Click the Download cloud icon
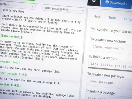This screenshot has width=132, height=99. [107, 2]
